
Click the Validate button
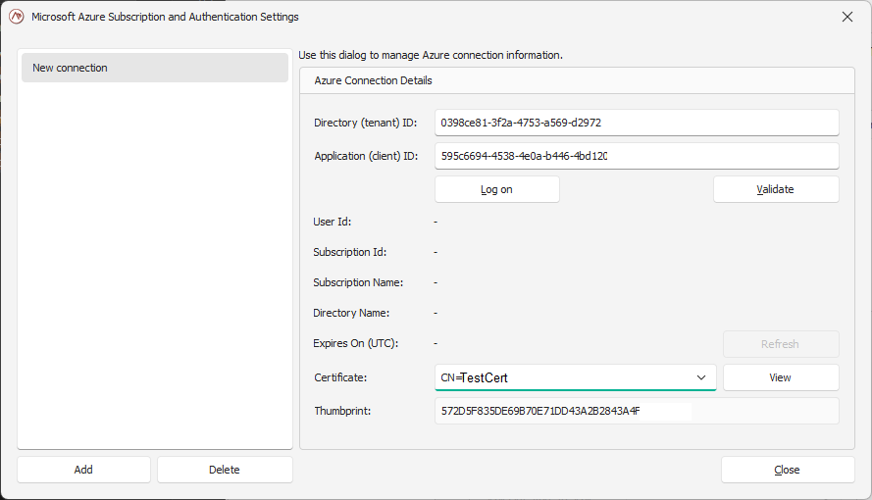[776, 189]
